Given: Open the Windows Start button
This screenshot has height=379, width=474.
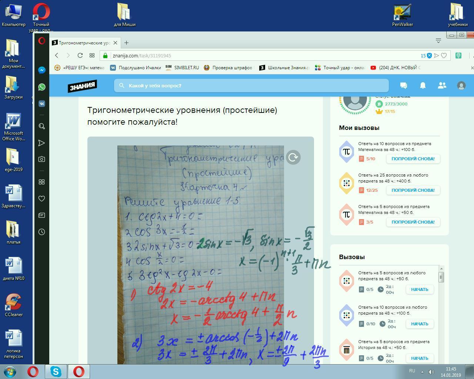Looking at the screenshot, I should tap(10, 372).
